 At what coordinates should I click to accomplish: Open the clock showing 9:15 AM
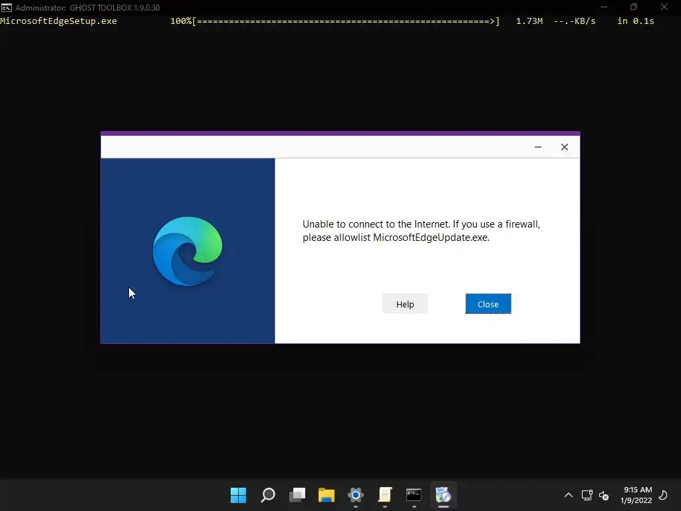(x=636, y=495)
